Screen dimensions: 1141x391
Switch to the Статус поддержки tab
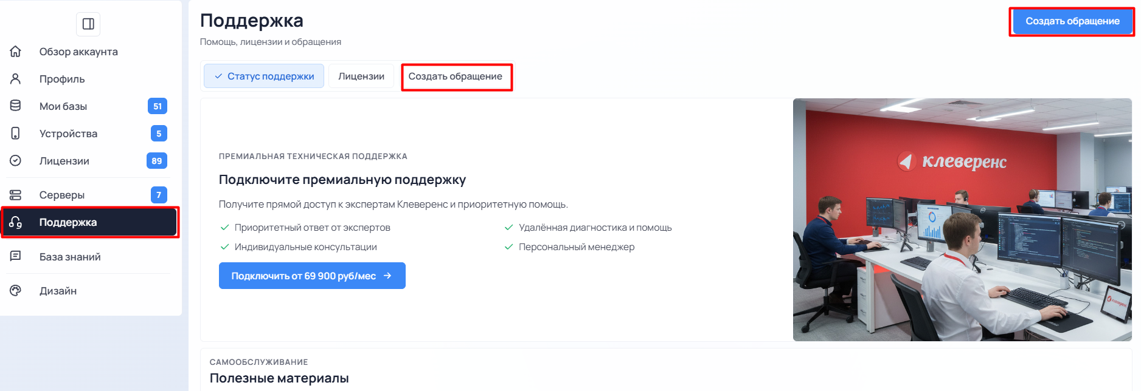click(x=264, y=76)
